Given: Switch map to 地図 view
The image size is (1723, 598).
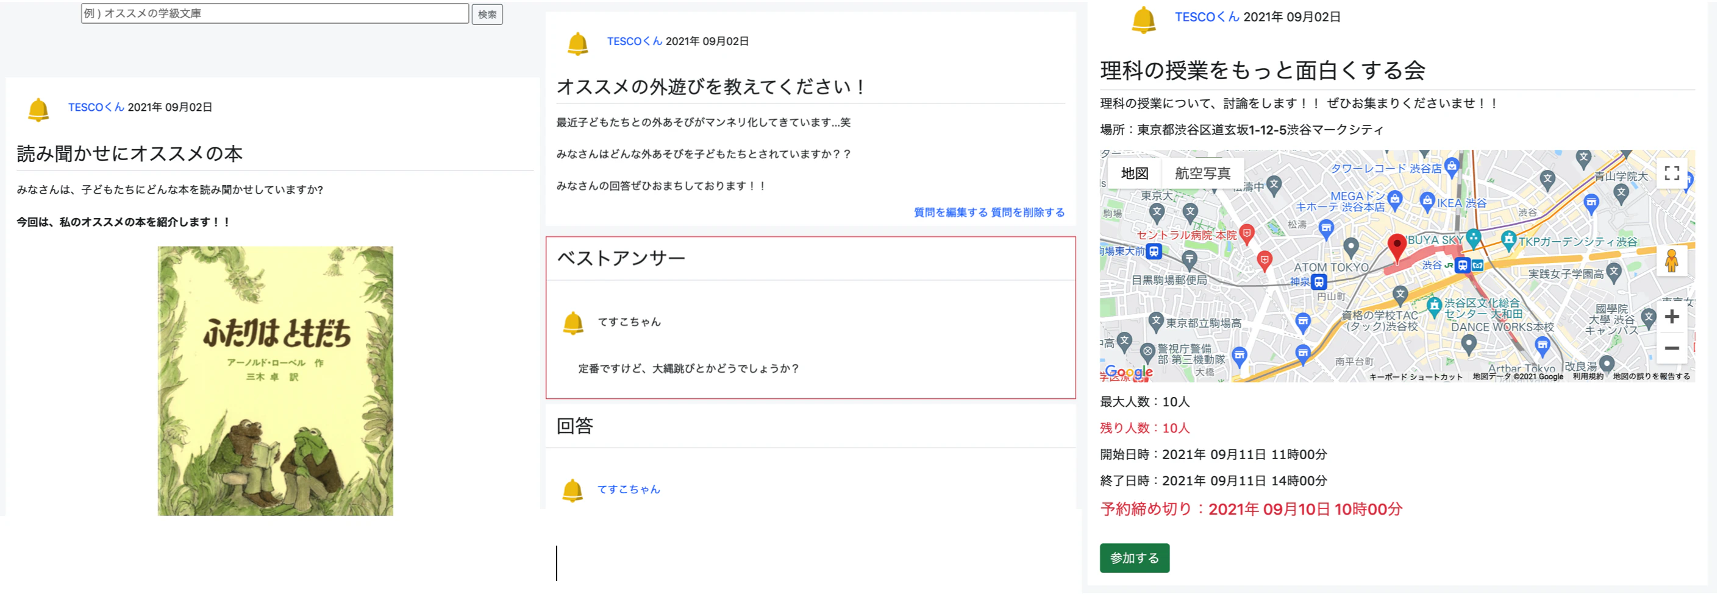Looking at the screenshot, I should pyautogui.click(x=1135, y=174).
